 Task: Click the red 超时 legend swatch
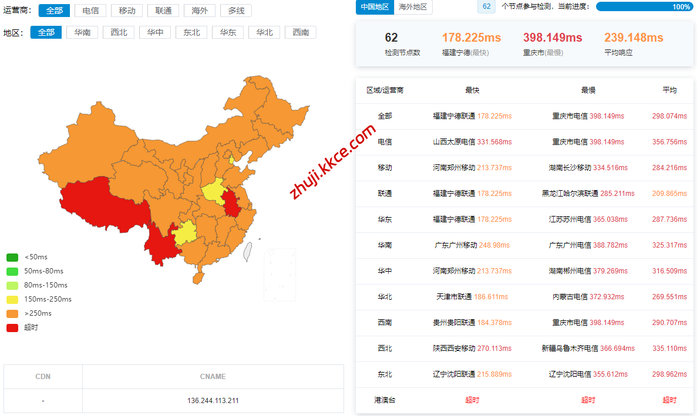(x=12, y=327)
